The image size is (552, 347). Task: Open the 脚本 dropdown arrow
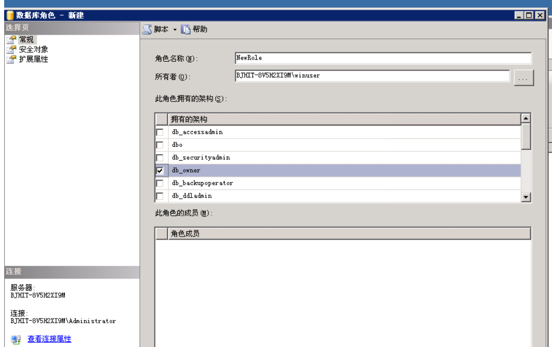175,30
